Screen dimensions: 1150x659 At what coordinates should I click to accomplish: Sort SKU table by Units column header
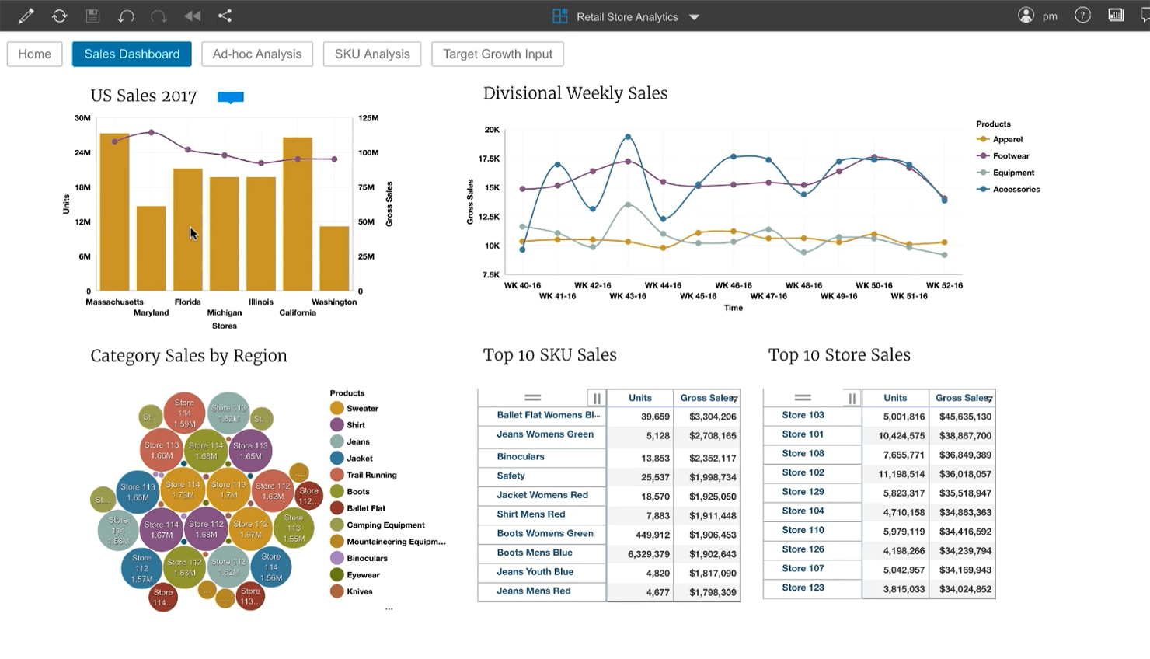point(640,398)
